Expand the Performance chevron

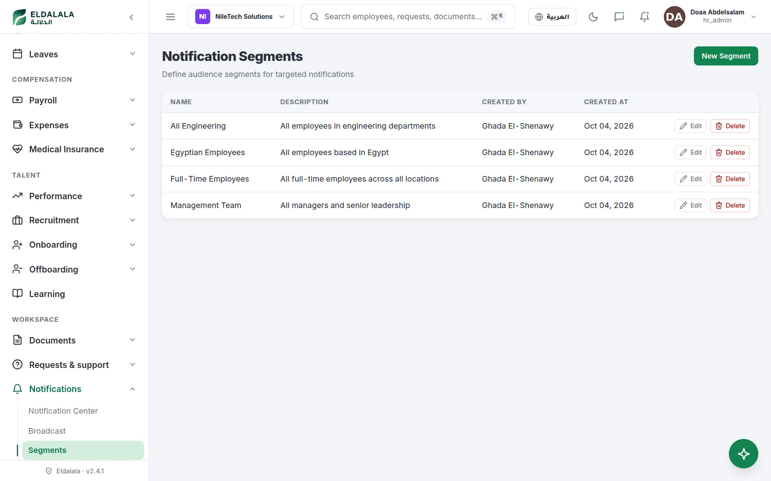[x=133, y=196]
